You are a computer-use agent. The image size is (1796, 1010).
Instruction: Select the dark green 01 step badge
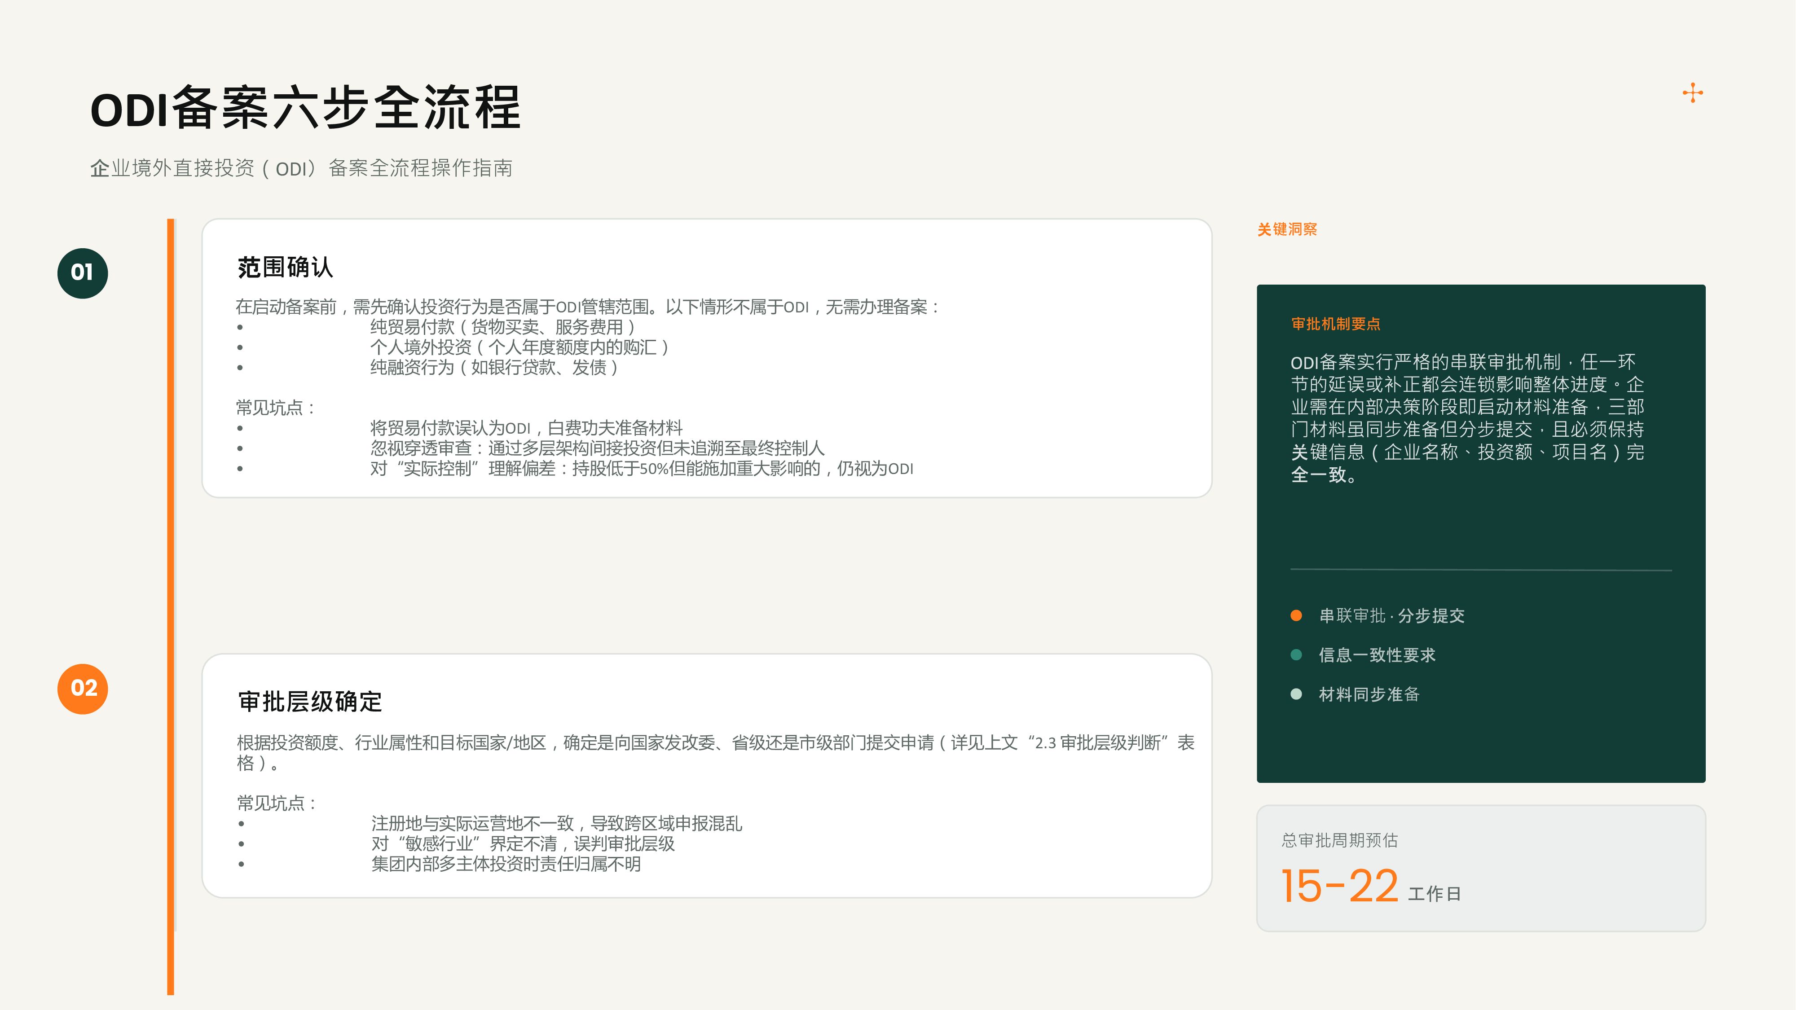point(82,272)
